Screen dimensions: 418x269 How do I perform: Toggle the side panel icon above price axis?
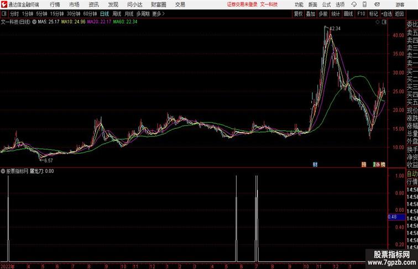pos(384,22)
